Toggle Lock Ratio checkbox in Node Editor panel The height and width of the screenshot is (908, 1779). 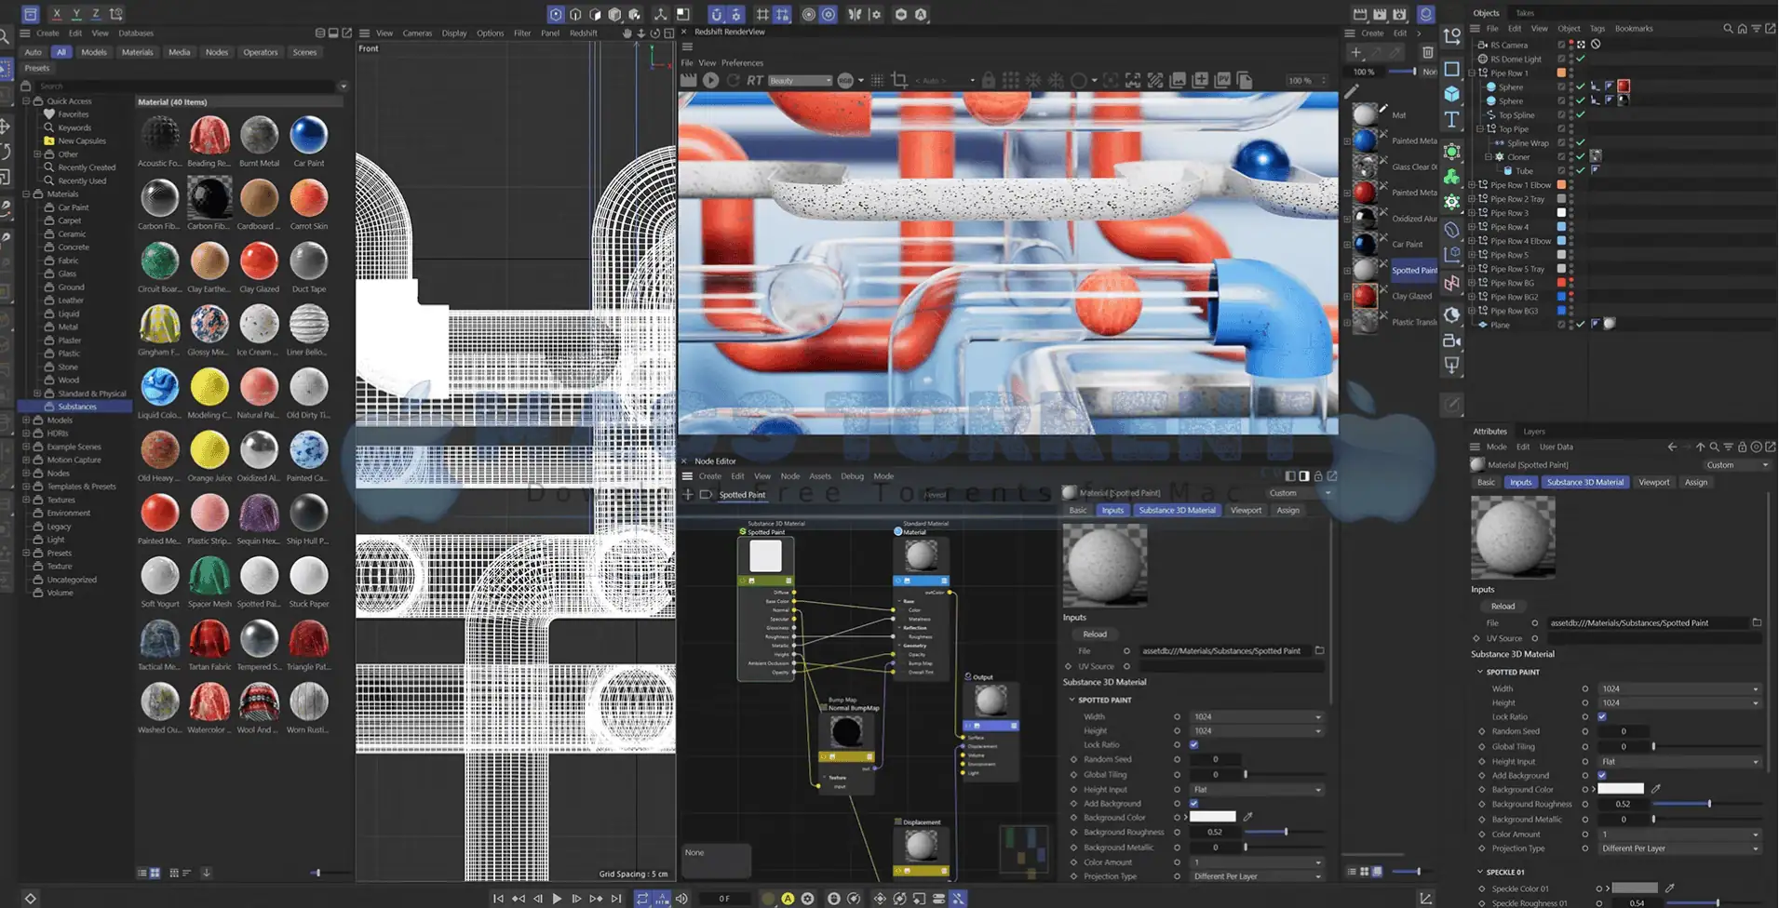[x=1194, y=744]
